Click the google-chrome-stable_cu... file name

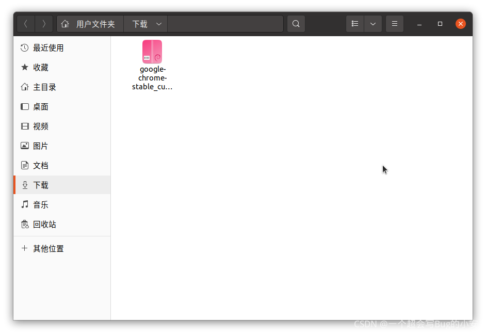point(152,78)
